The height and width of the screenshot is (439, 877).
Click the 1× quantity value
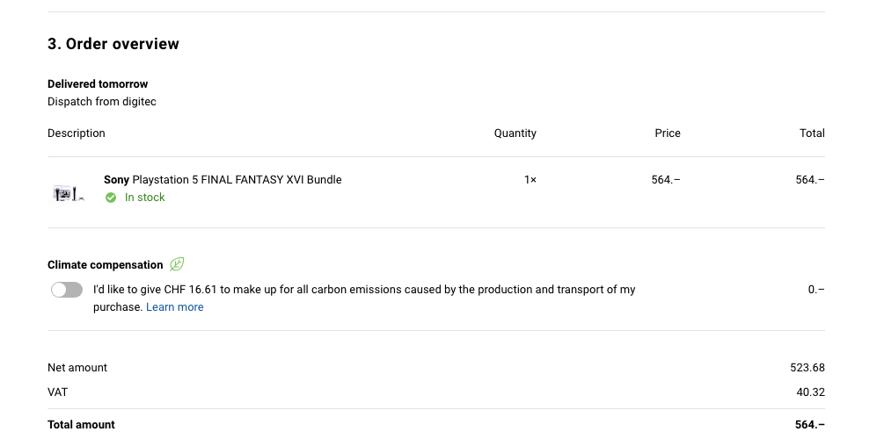pyautogui.click(x=530, y=180)
